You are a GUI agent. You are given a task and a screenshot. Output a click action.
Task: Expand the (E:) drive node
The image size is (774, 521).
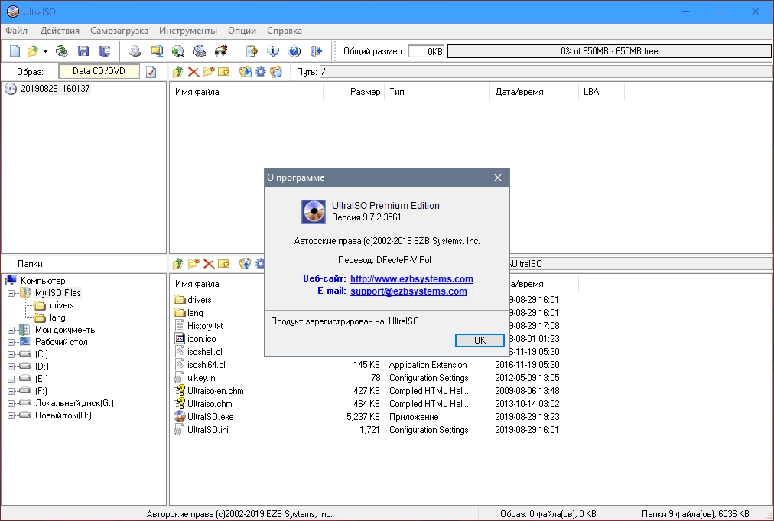pos(11,379)
